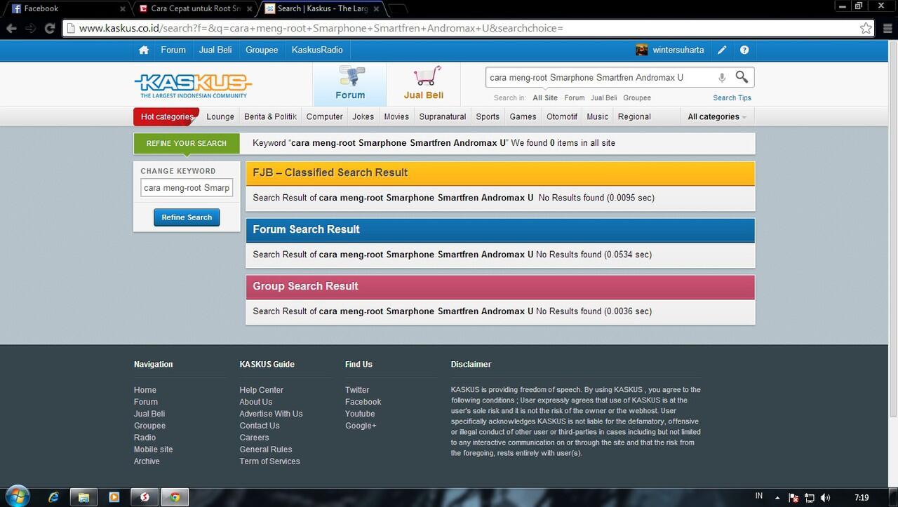
Task: Click the Kaskus home icon
Action: point(144,50)
